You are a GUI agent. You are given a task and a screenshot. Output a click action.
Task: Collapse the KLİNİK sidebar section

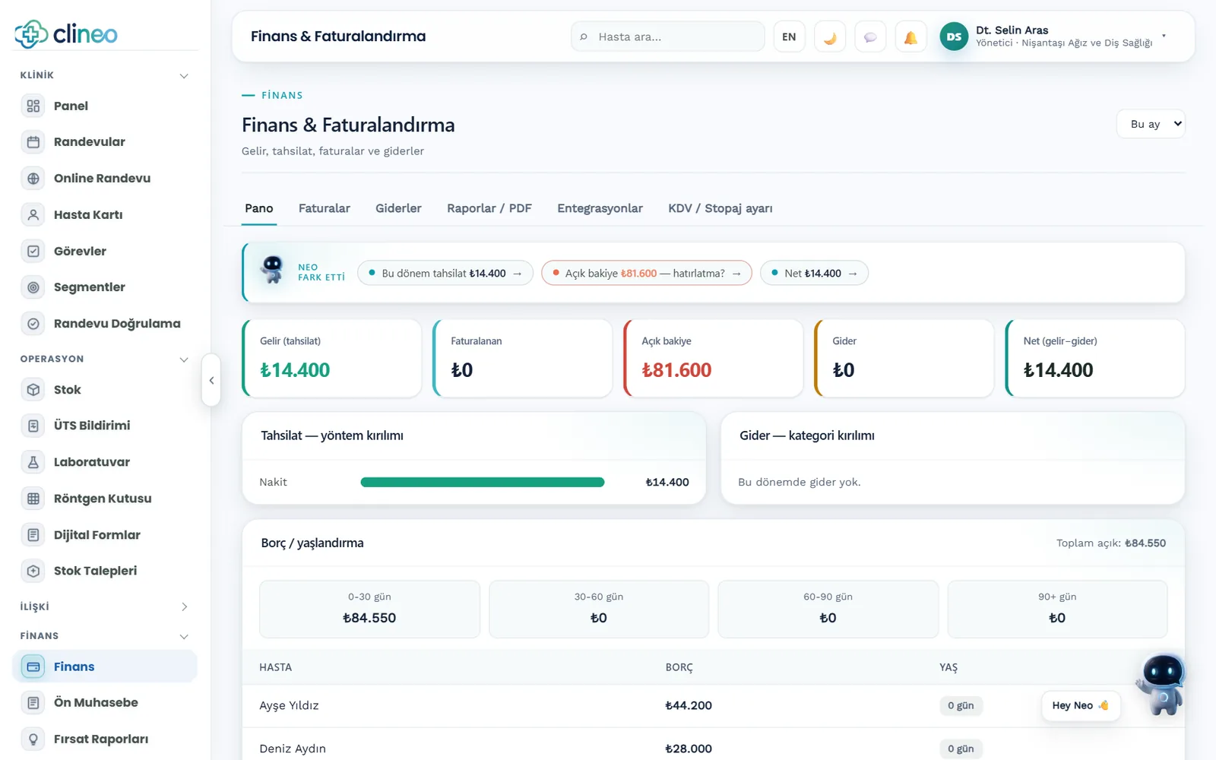[183, 75]
